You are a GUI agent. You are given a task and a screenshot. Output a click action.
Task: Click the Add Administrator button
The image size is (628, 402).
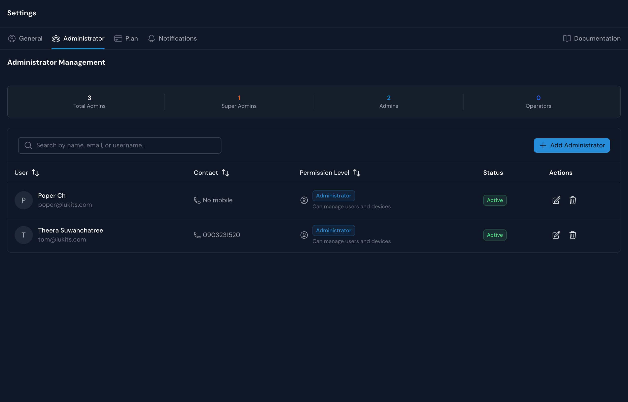[x=572, y=145]
